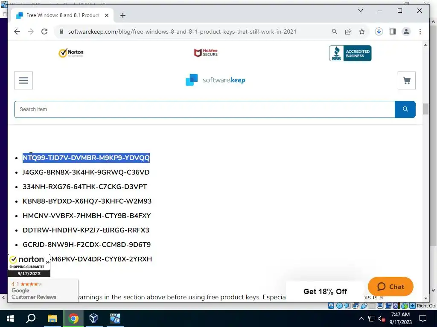Click VirtualBox display status icon
The image size is (437, 327).
380,306
